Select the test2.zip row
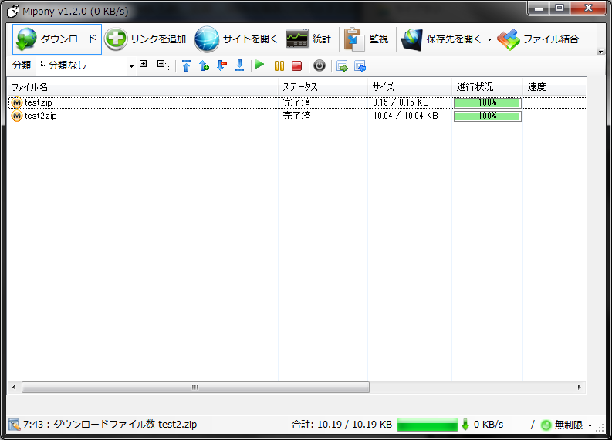 [297, 116]
